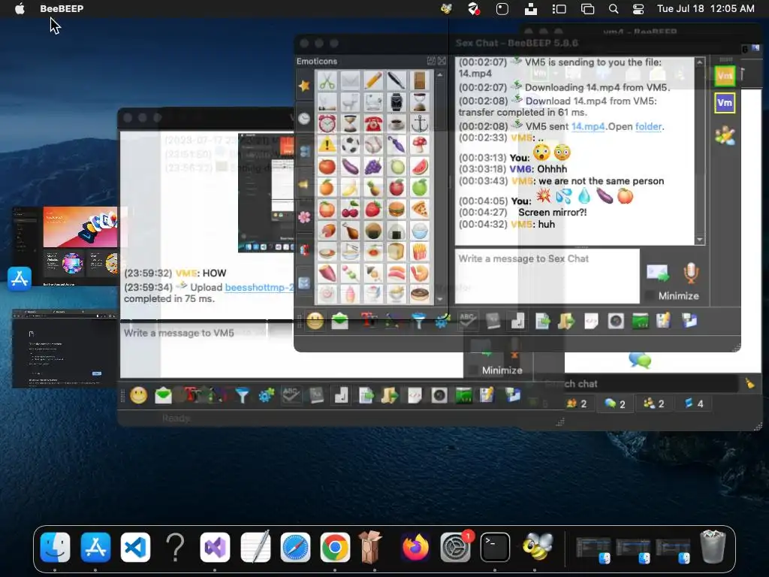
Task: Send message with envelope arrow button
Action: tap(658, 273)
